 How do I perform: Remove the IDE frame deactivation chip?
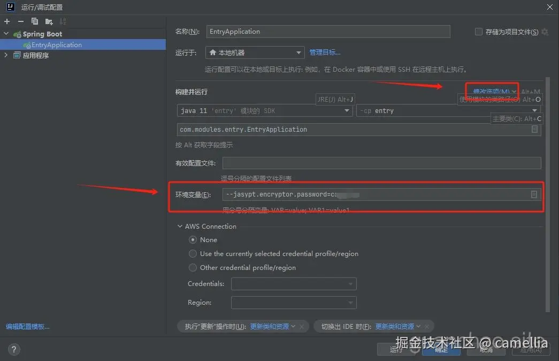[427, 326]
